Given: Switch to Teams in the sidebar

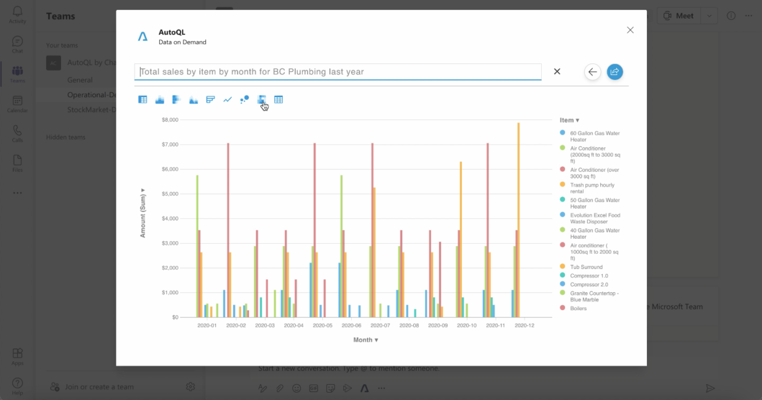Looking at the screenshot, I should [x=17, y=74].
